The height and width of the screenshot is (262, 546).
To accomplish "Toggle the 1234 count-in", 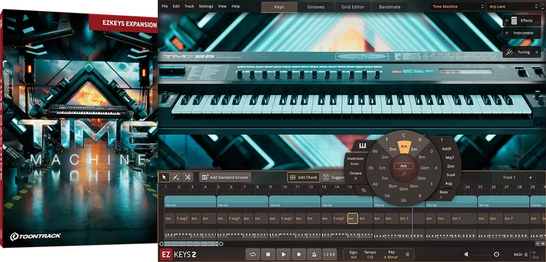I will point(329,255).
